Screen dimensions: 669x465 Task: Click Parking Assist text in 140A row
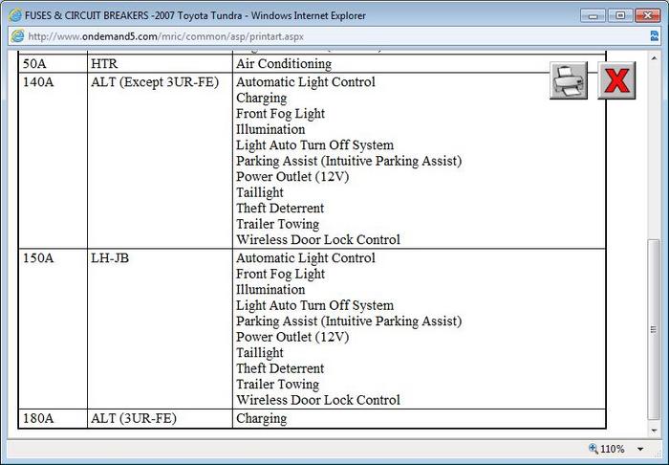click(349, 161)
